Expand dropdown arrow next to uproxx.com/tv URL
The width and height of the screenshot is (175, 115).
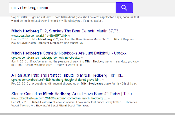coord(82,58)
